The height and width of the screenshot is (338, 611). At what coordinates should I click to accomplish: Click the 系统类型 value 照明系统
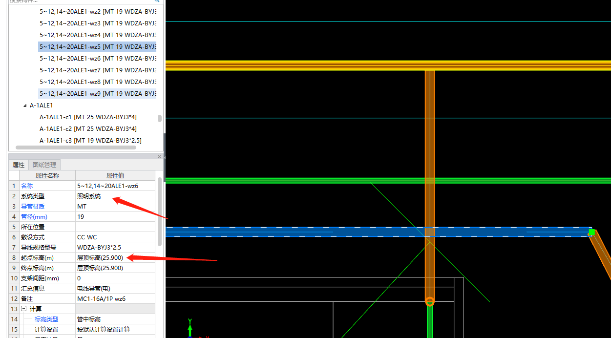(x=115, y=196)
